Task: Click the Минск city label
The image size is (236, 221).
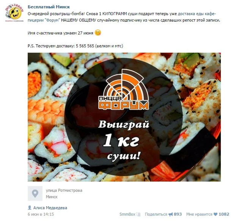Action: (x=52, y=197)
